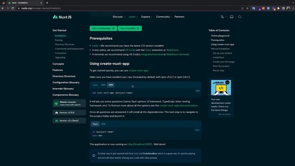Switch the first code block to Yarn tab
295x166 pixels.
95,85
